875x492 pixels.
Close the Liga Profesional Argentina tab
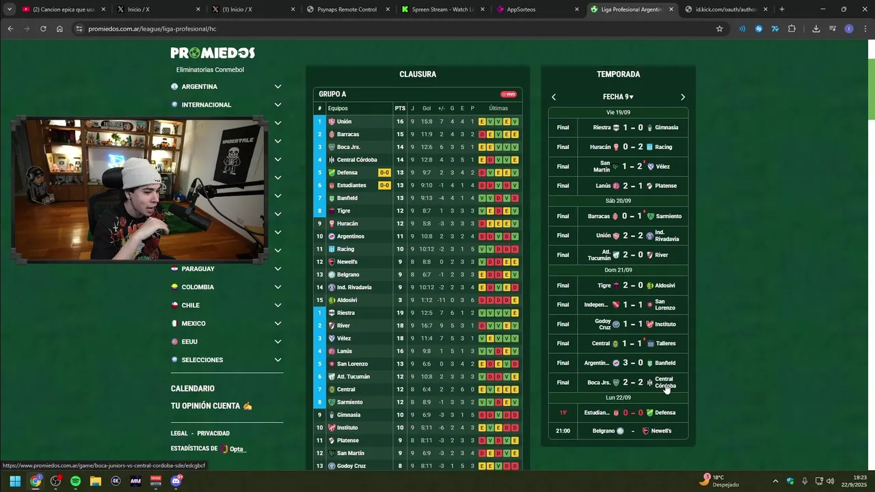tap(671, 10)
